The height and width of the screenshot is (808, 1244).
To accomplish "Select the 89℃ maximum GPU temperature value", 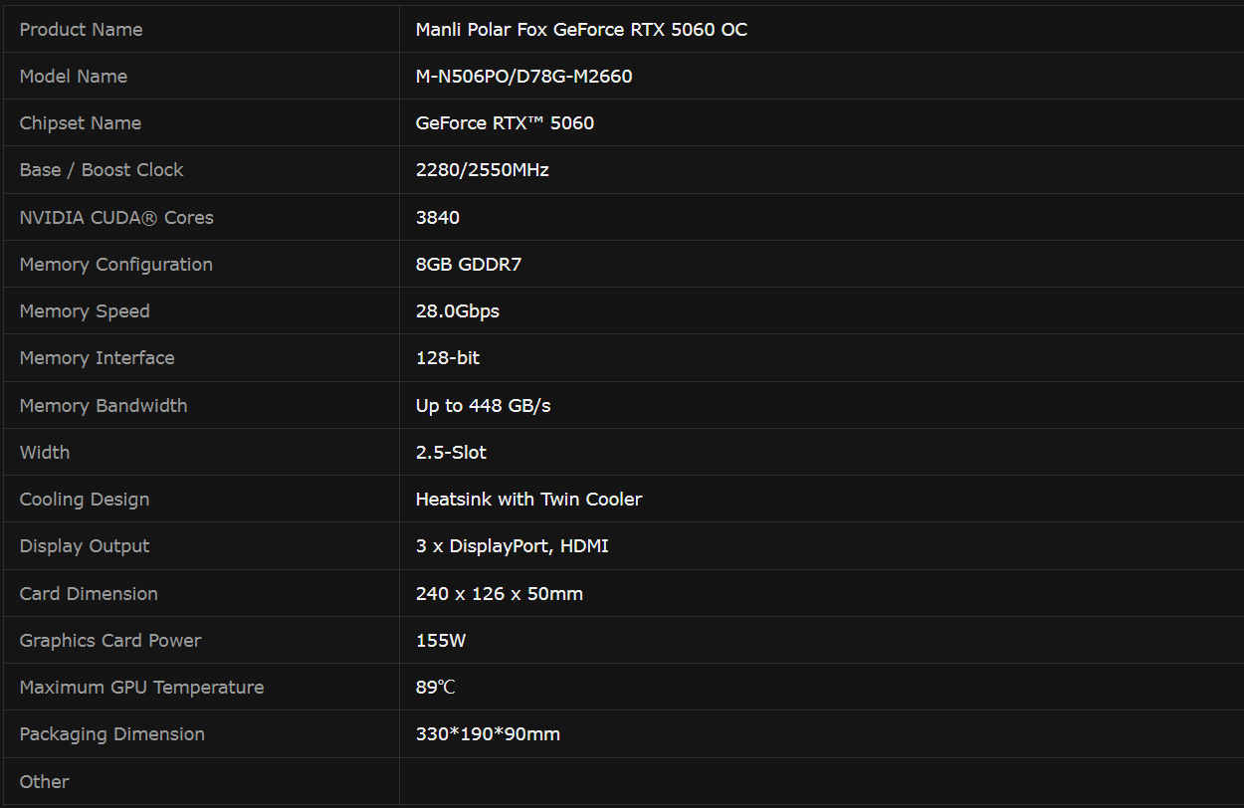I will point(435,688).
